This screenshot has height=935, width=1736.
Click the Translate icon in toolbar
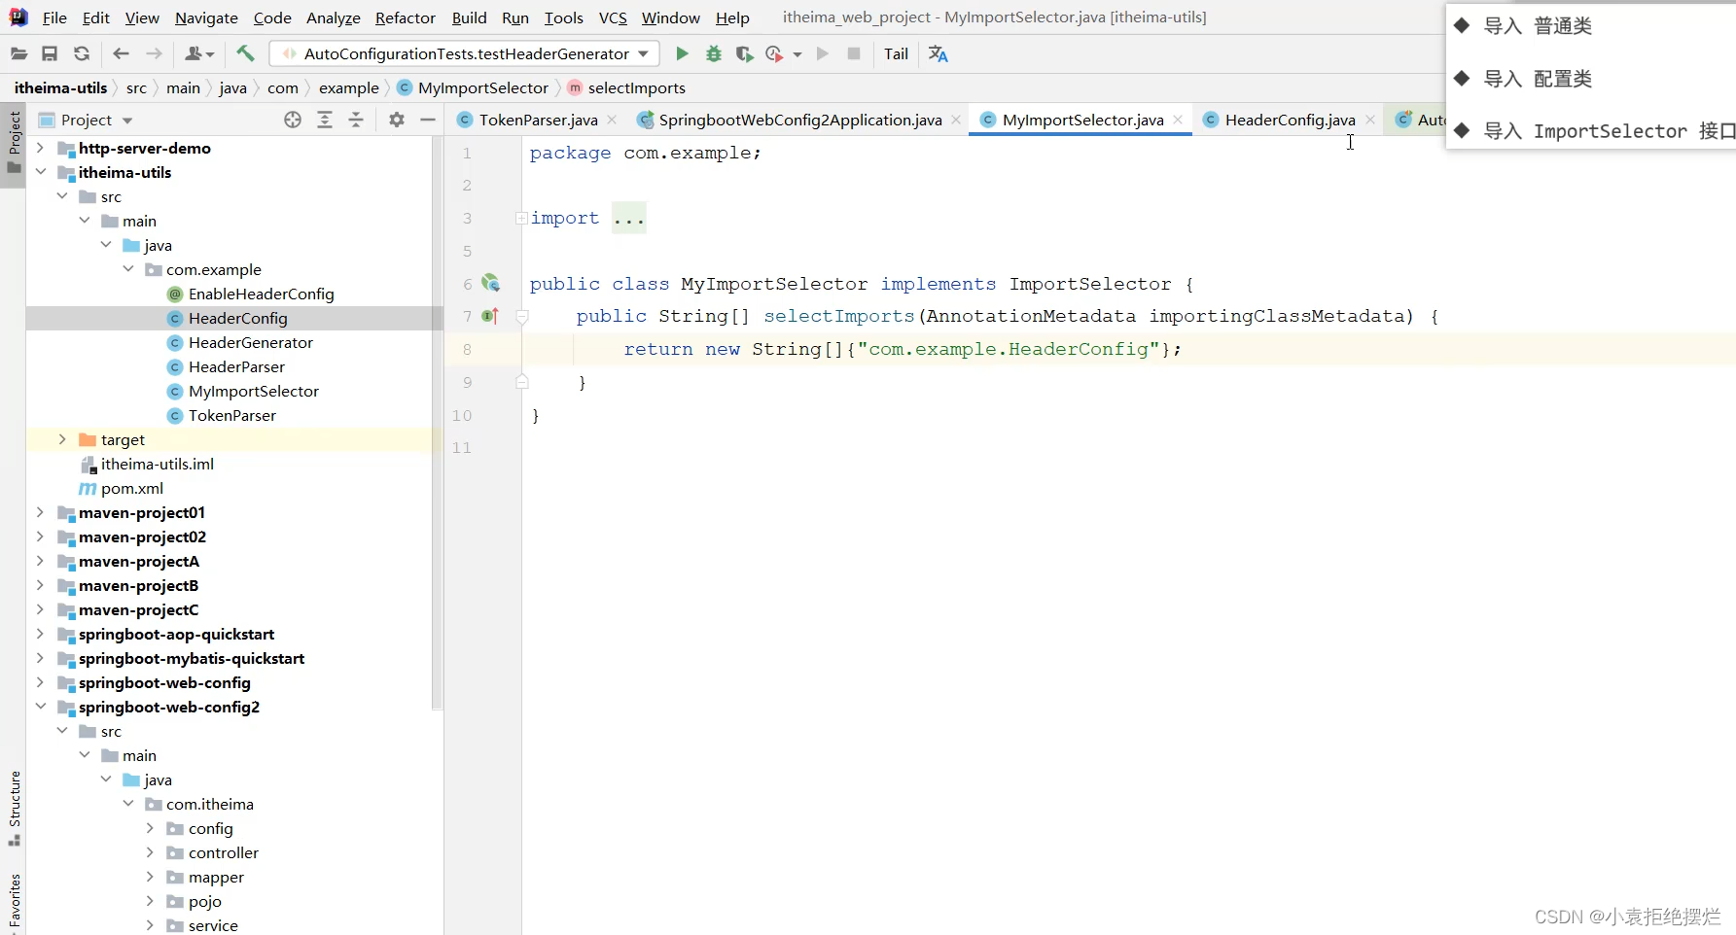tap(939, 54)
